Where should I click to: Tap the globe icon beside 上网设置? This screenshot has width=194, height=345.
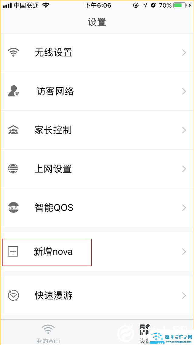pyautogui.click(x=13, y=169)
